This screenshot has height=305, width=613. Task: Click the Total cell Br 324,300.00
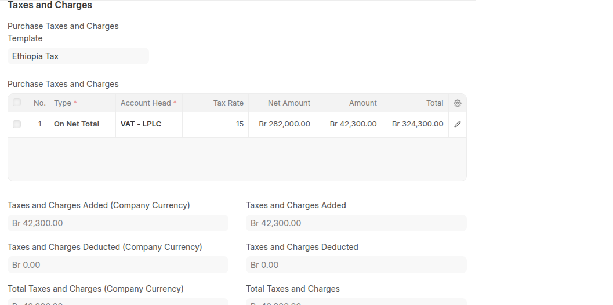coord(415,124)
